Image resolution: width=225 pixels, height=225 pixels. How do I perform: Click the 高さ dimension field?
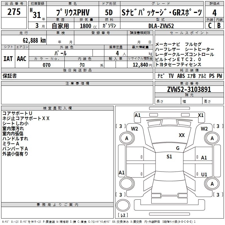tap(213, 101)
